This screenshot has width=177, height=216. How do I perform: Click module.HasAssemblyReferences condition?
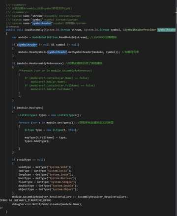[40, 63]
